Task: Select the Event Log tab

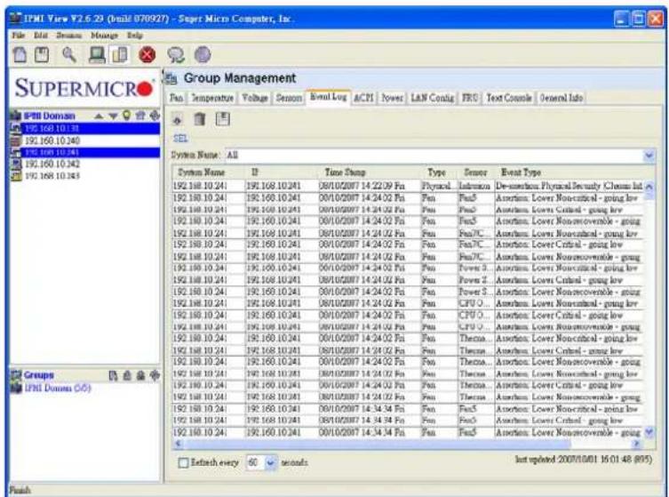Action: click(x=328, y=97)
